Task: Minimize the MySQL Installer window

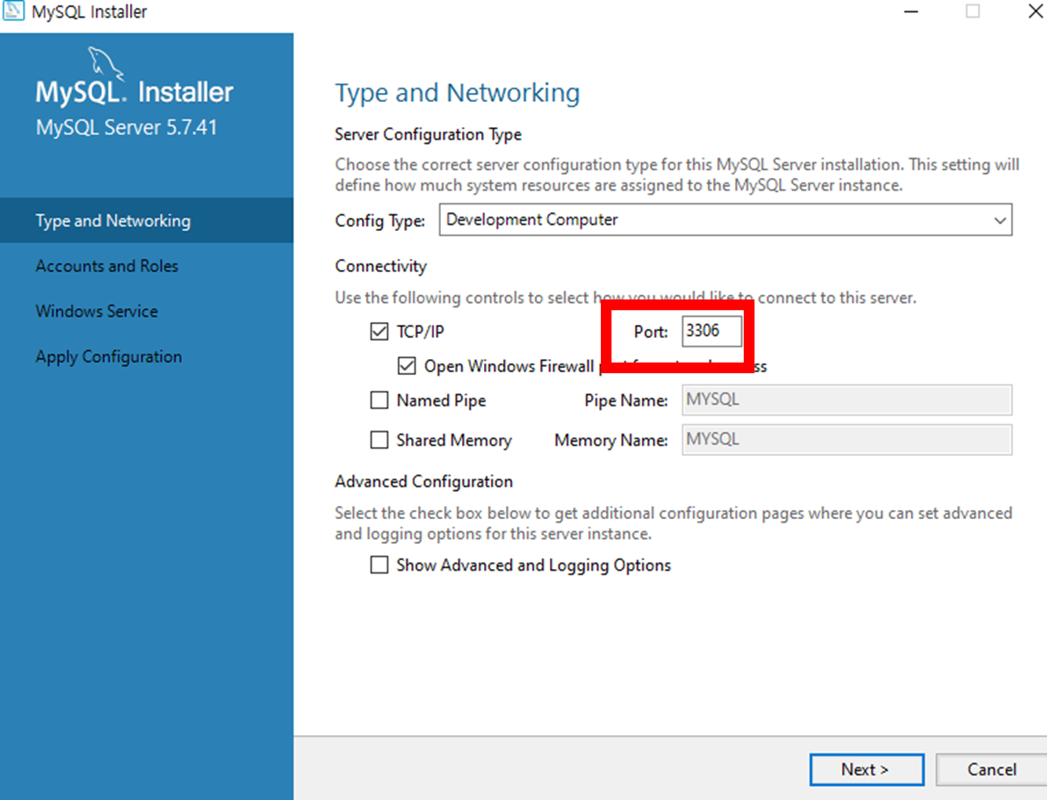Action: click(x=912, y=11)
